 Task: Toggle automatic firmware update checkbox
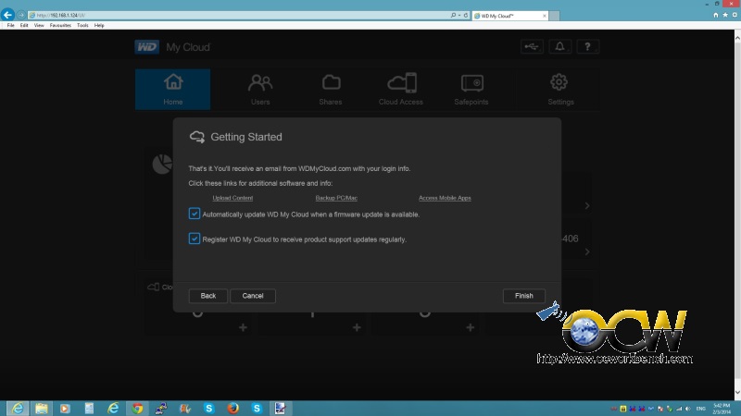(195, 214)
